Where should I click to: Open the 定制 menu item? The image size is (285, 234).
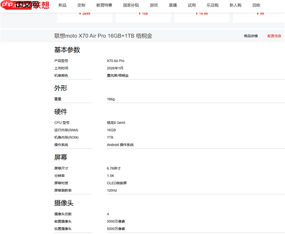pyautogui.click(x=81, y=5)
